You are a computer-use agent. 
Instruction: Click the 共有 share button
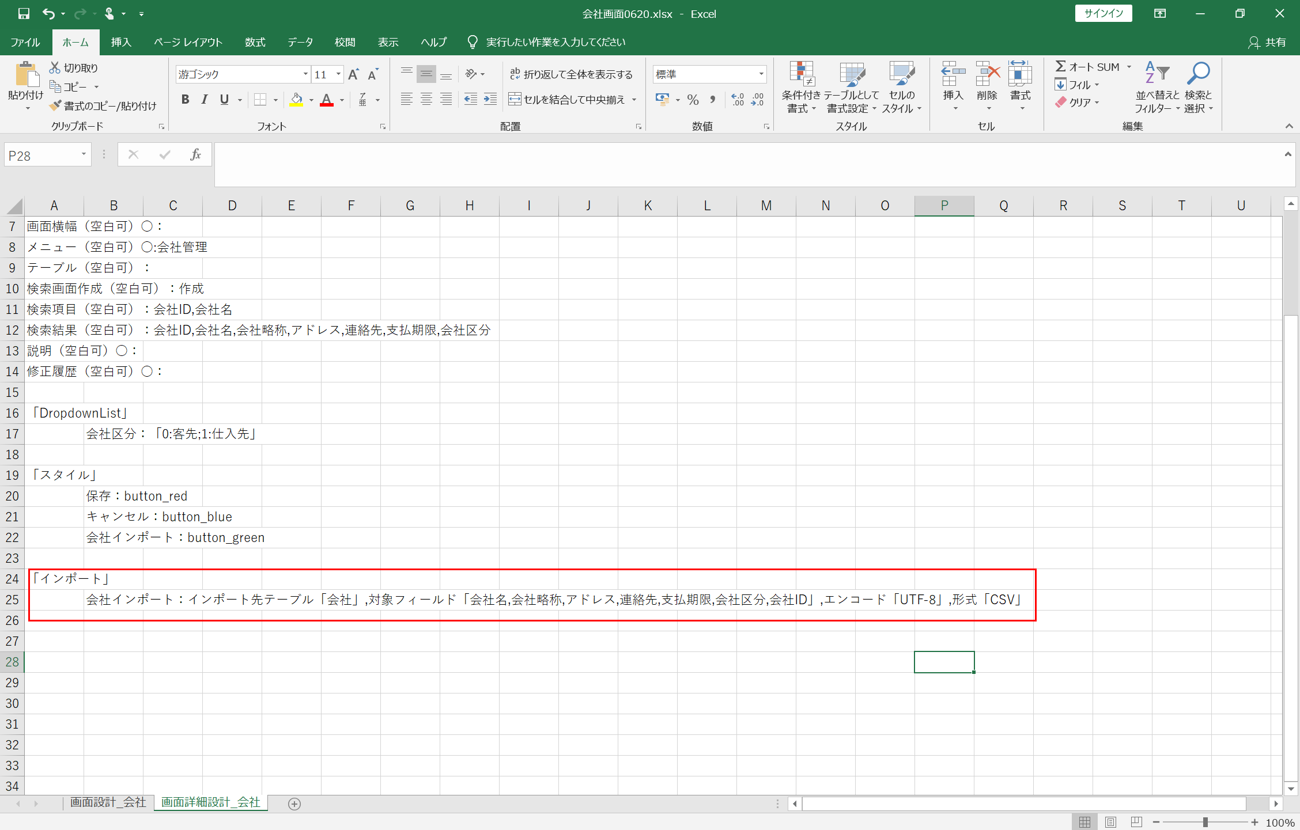pos(1267,42)
